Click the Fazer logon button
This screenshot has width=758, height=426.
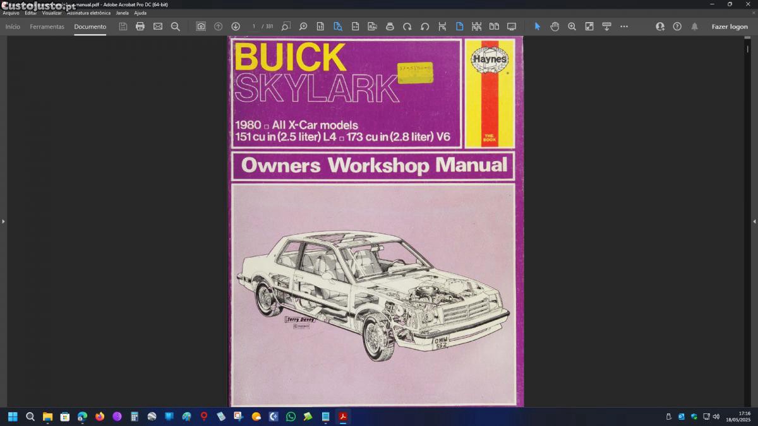(x=730, y=27)
